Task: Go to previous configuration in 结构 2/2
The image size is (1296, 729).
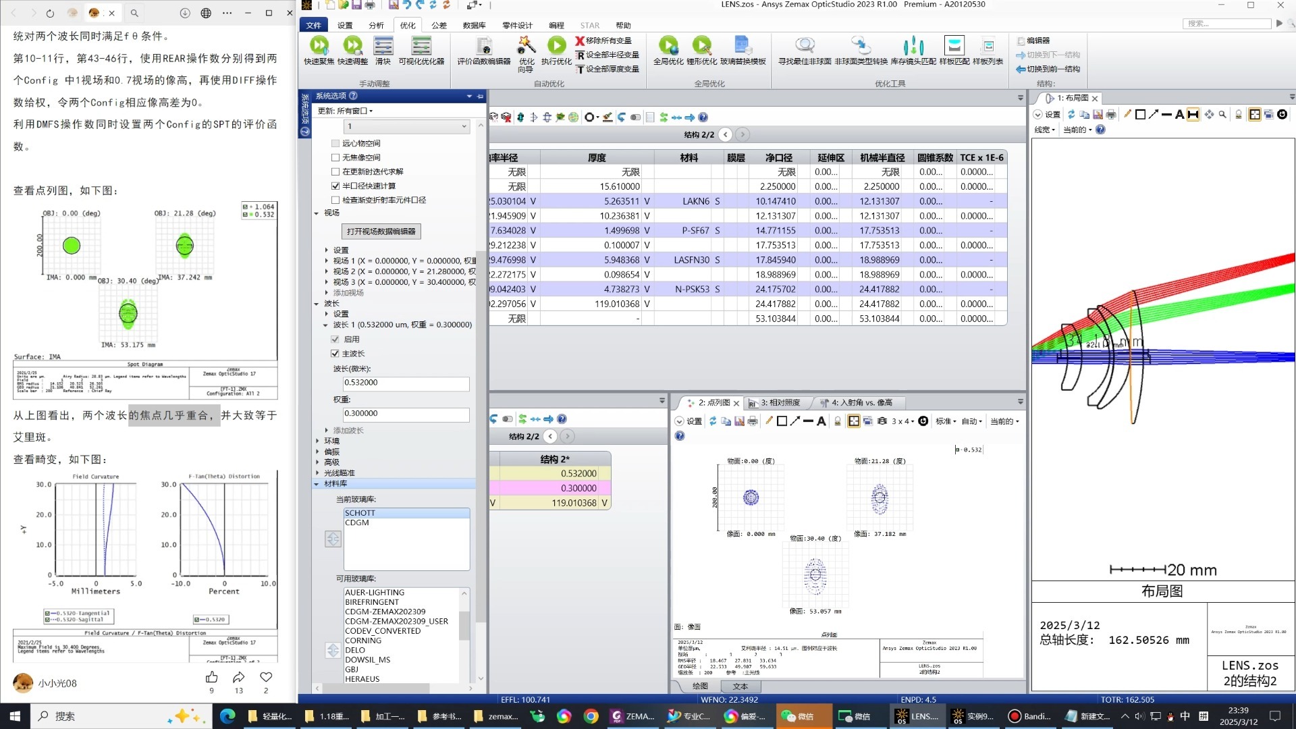Action: click(x=726, y=134)
